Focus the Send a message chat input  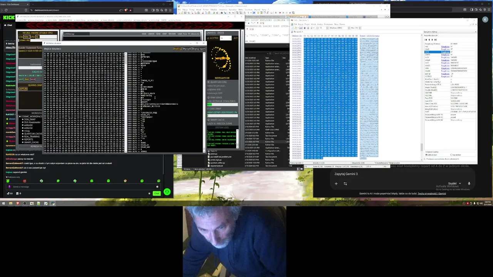pos(83,187)
